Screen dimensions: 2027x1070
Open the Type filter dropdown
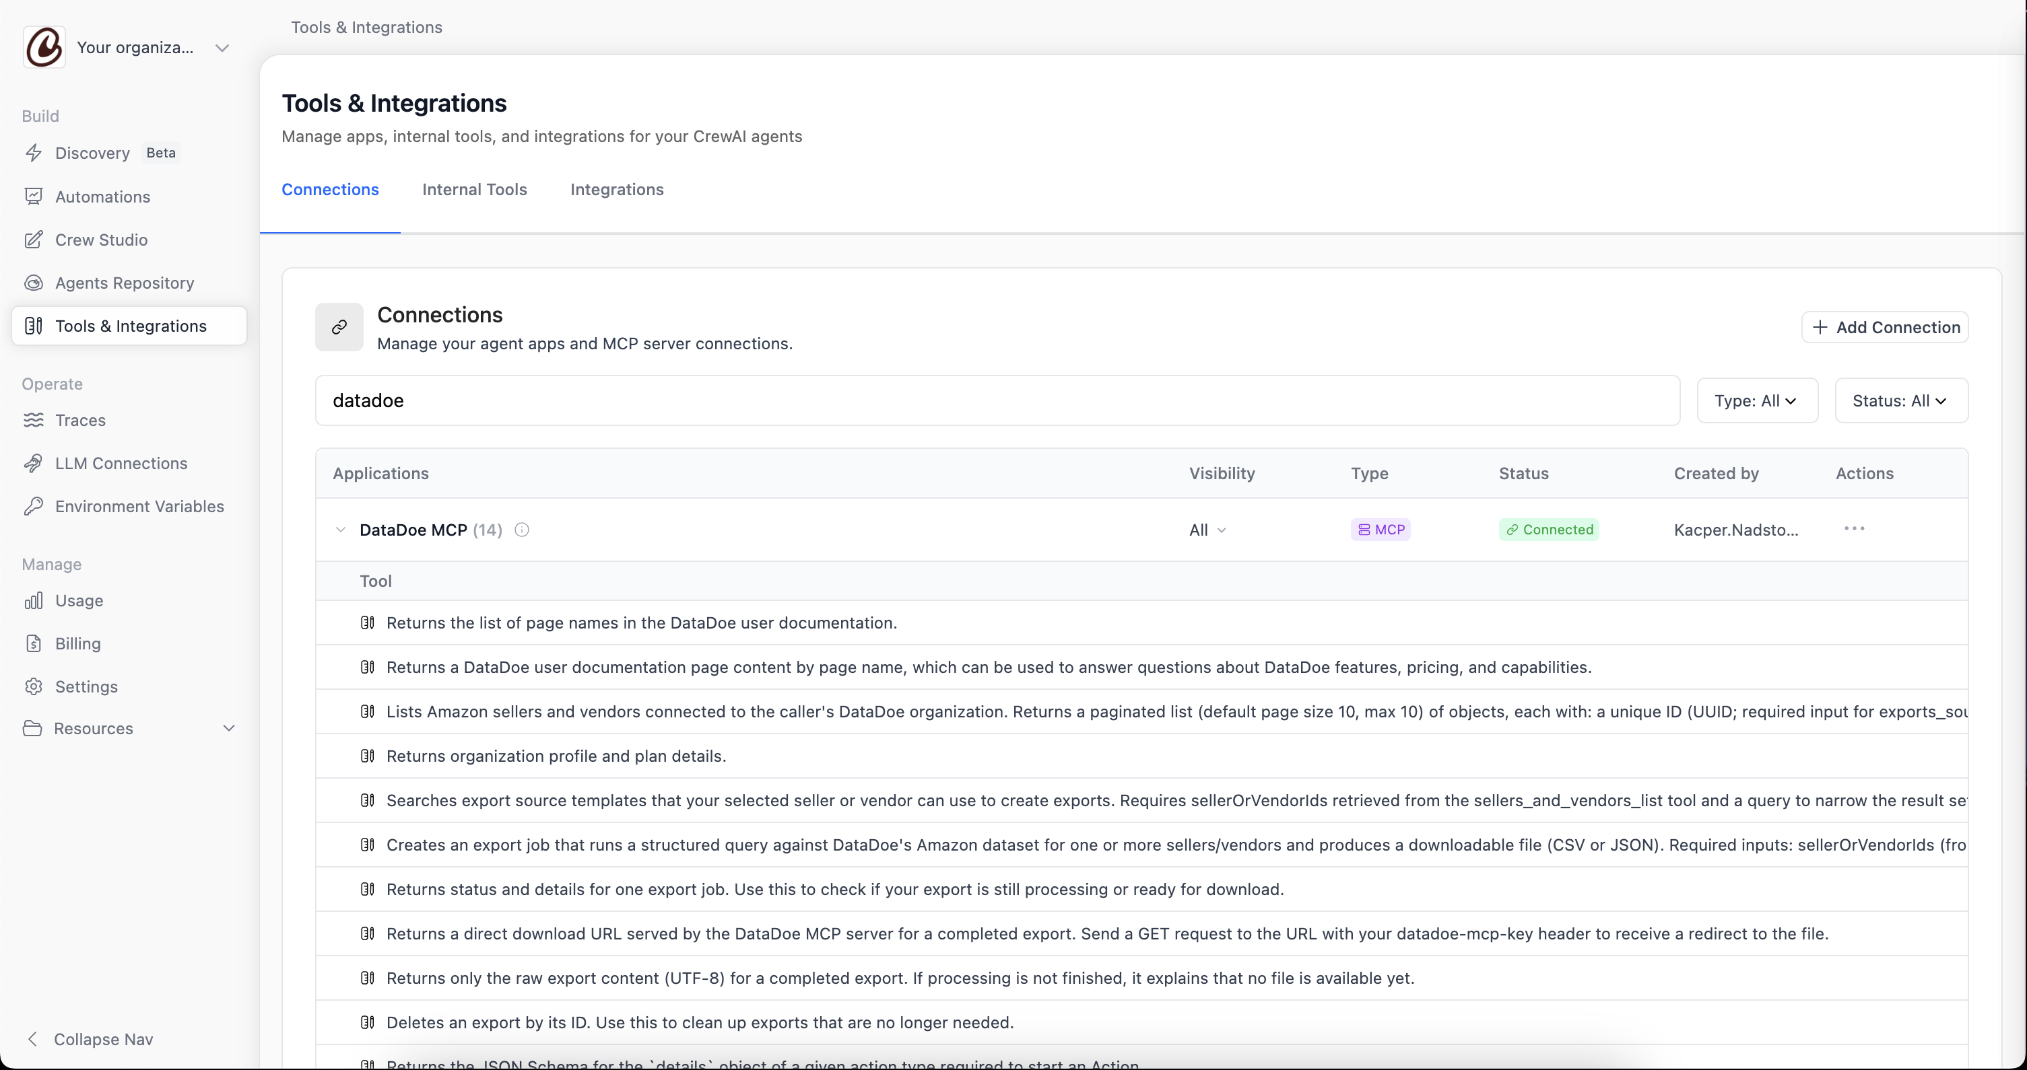(1757, 401)
